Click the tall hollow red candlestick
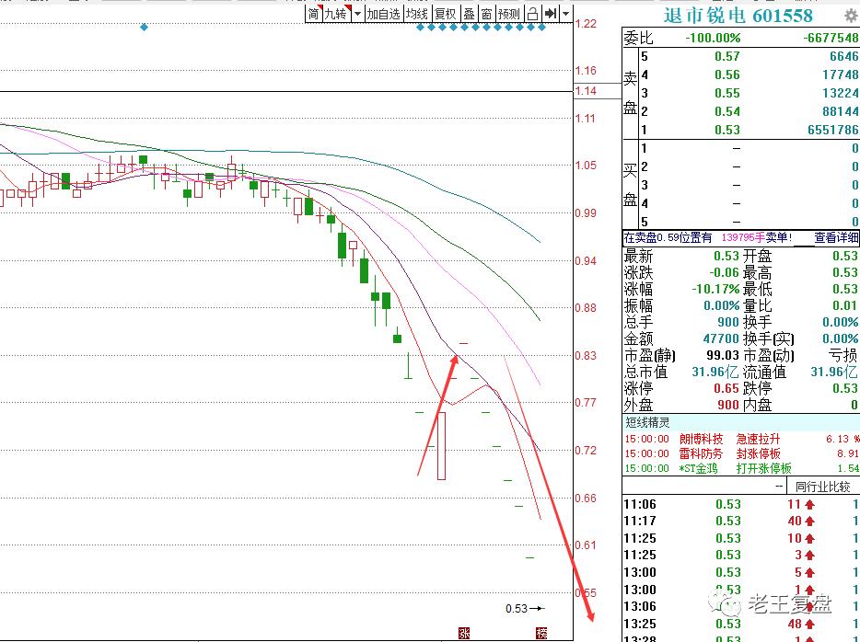This screenshot has width=860, height=642. [x=442, y=446]
